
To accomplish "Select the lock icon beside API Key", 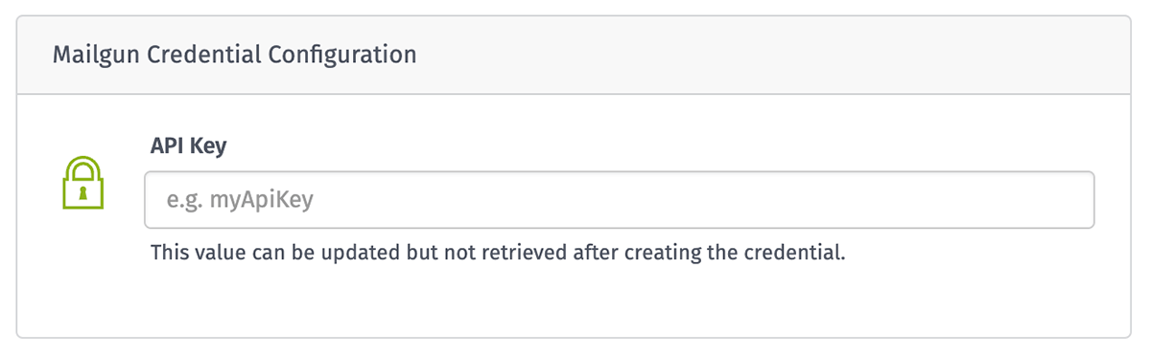I will (82, 182).
